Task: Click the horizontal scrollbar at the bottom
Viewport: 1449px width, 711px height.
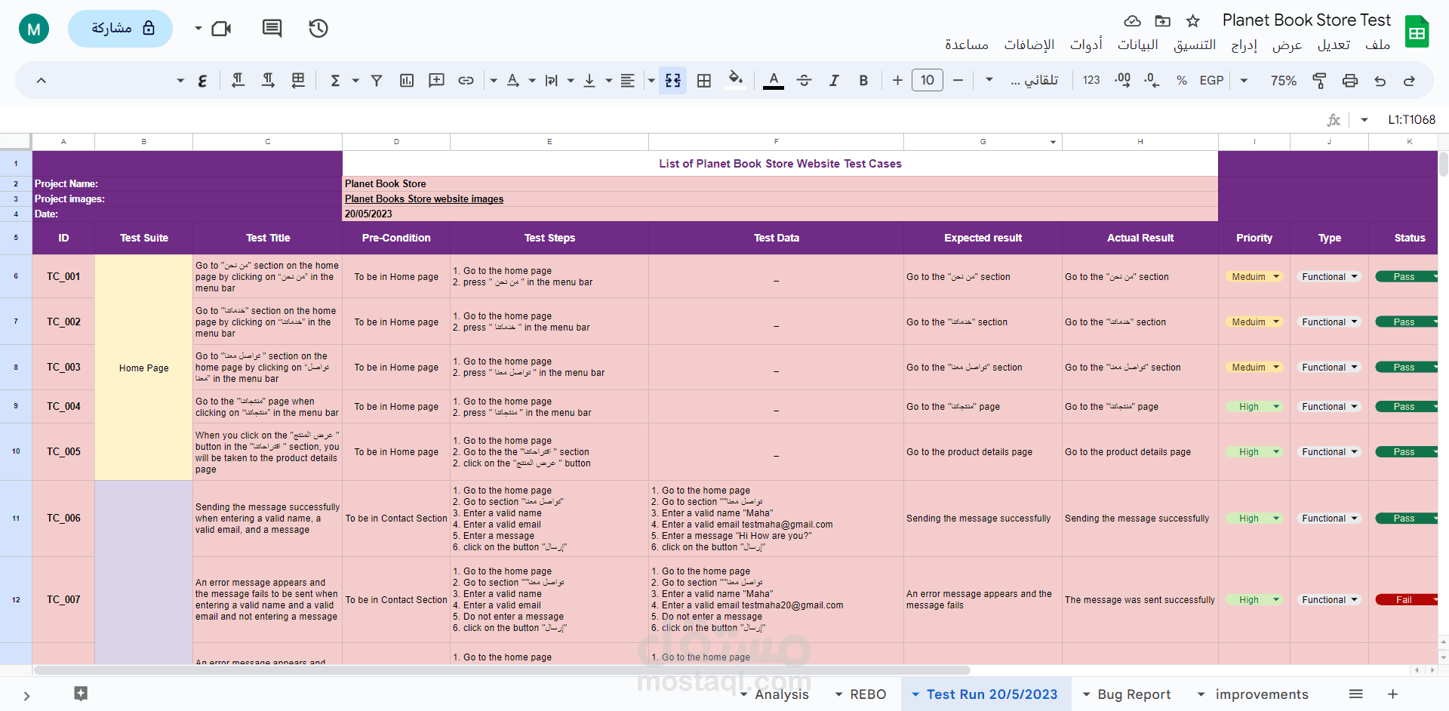Action: pos(502,670)
